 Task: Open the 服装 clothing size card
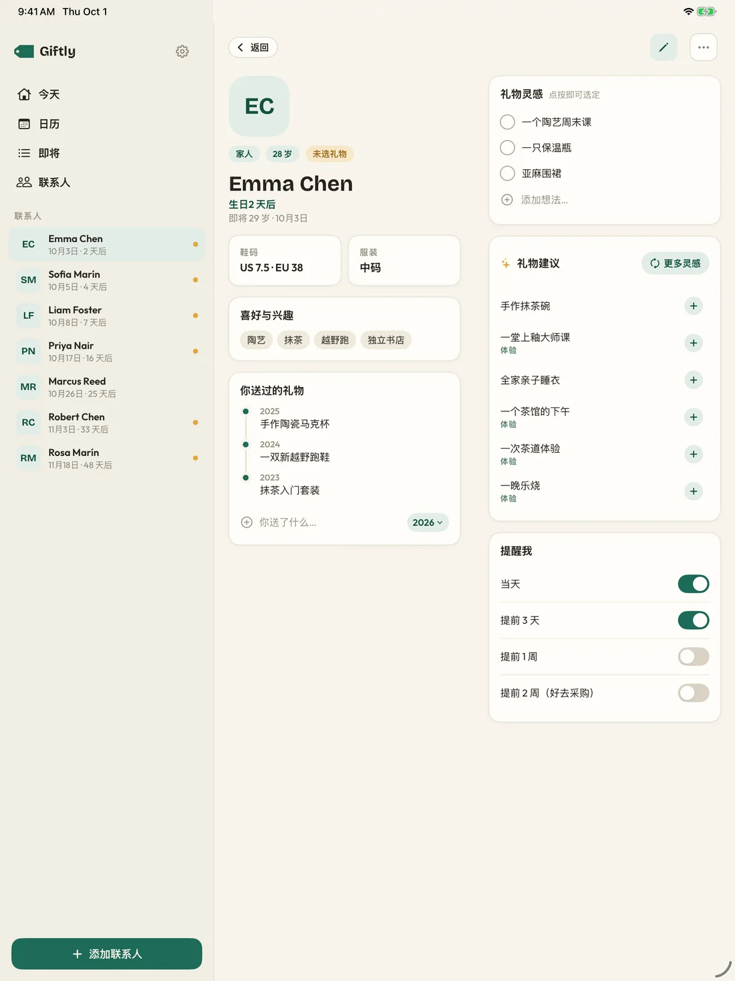click(404, 261)
